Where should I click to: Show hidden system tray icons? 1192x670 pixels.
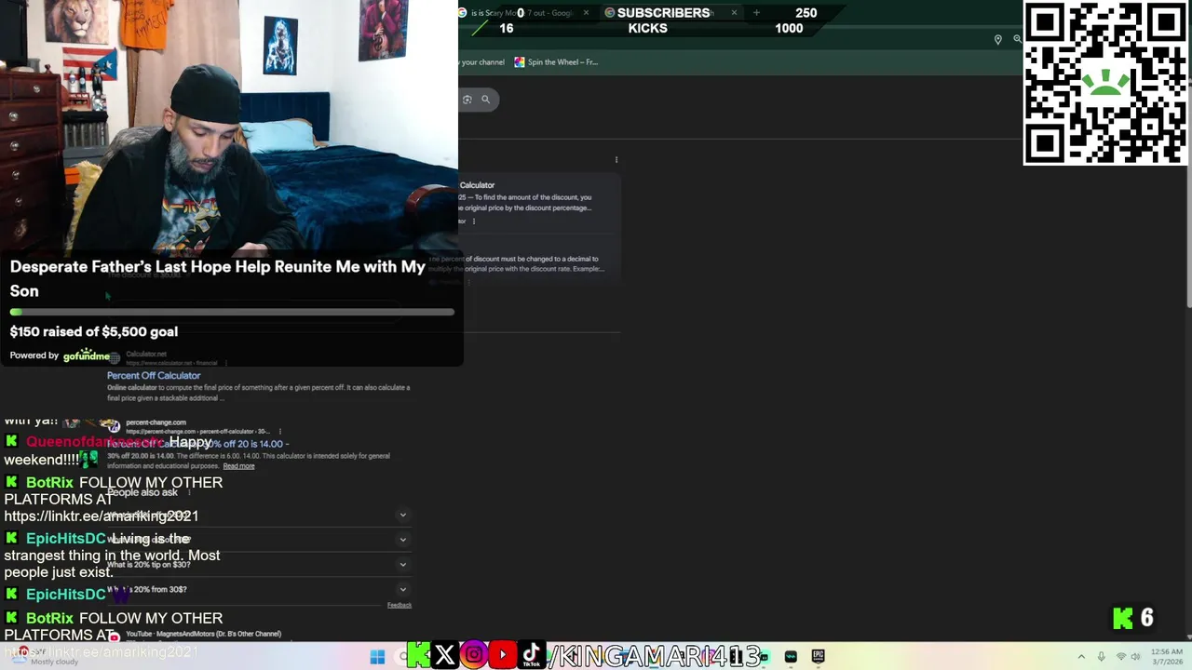[1081, 657]
